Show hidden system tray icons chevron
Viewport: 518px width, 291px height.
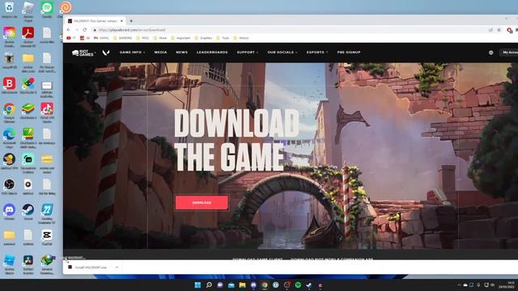coord(459,285)
